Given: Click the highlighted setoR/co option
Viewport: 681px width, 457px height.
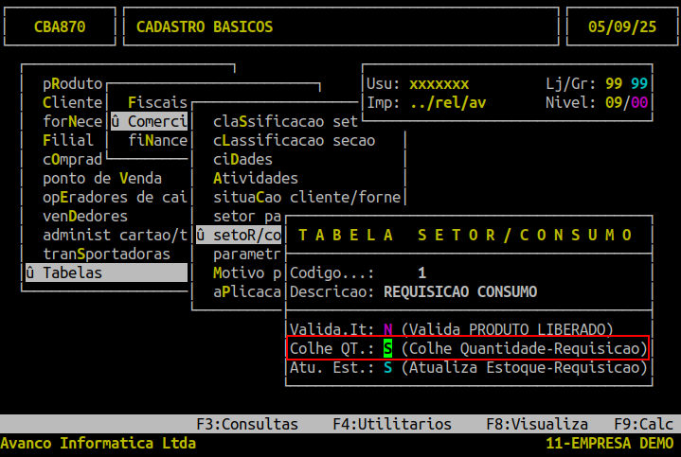Looking at the screenshot, I should (239, 236).
